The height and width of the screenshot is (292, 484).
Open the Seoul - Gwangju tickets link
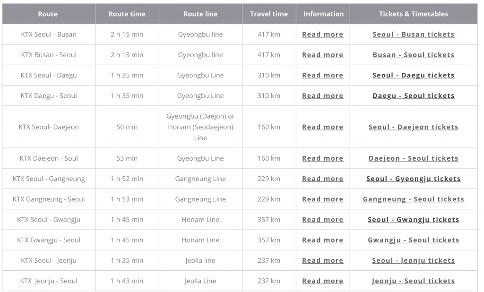coord(413,220)
